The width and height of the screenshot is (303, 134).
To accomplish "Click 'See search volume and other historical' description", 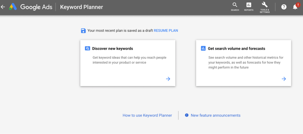I will (x=246, y=63).
